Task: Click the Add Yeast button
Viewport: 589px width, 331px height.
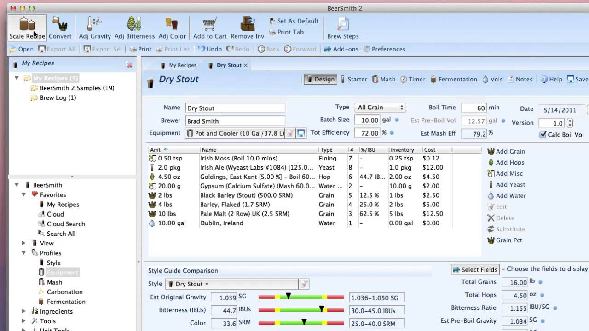Action: [506, 184]
